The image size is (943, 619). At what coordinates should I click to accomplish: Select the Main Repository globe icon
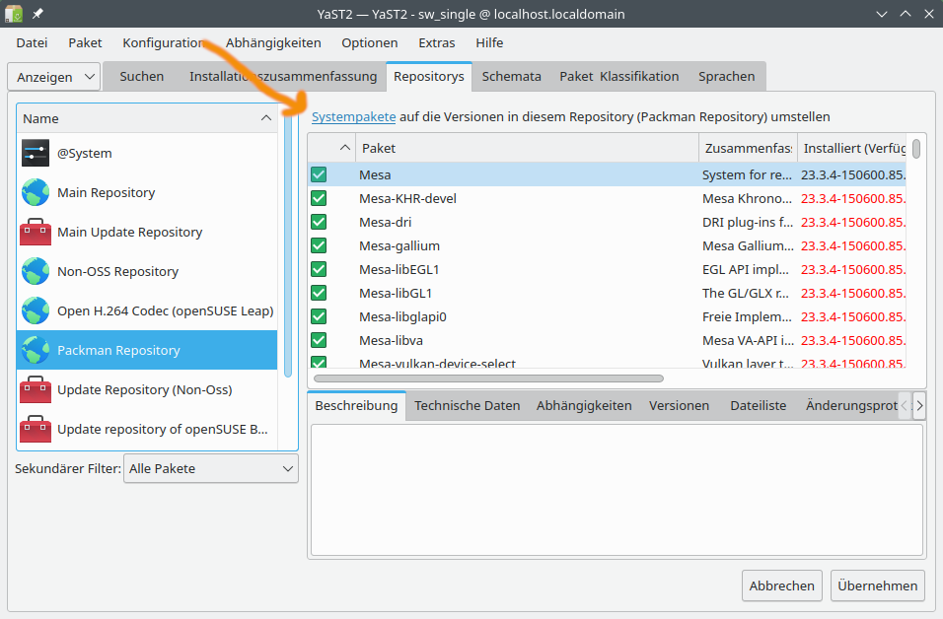pyautogui.click(x=36, y=192)
